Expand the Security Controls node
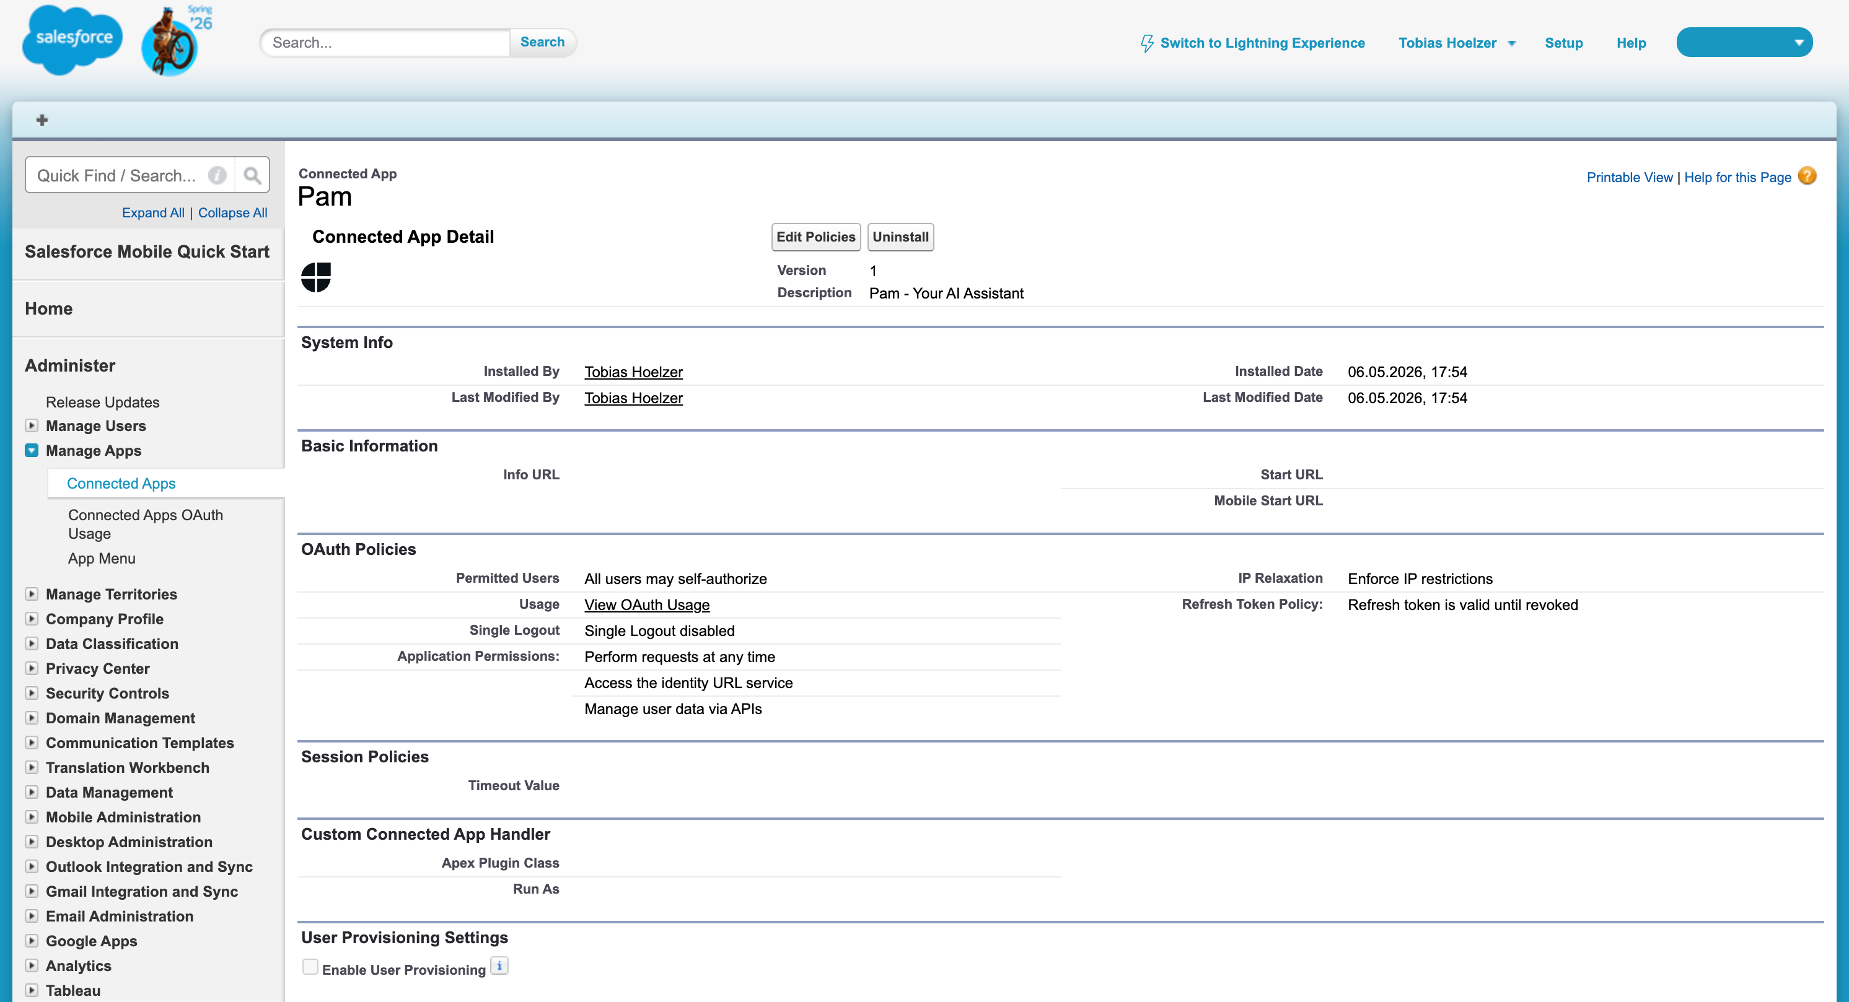Viewport: 1849px width, 1002px height. point(32,693)
